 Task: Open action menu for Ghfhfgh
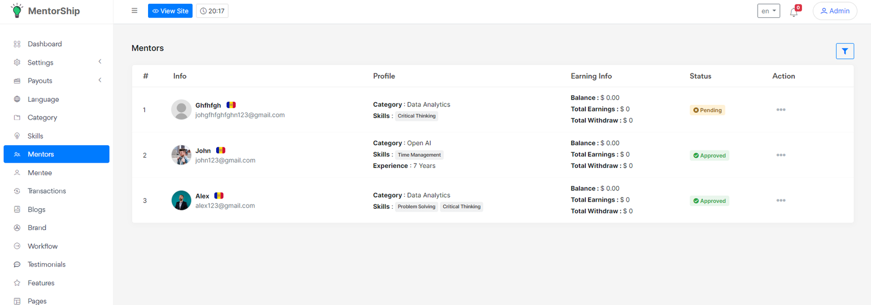coord(781,110)
